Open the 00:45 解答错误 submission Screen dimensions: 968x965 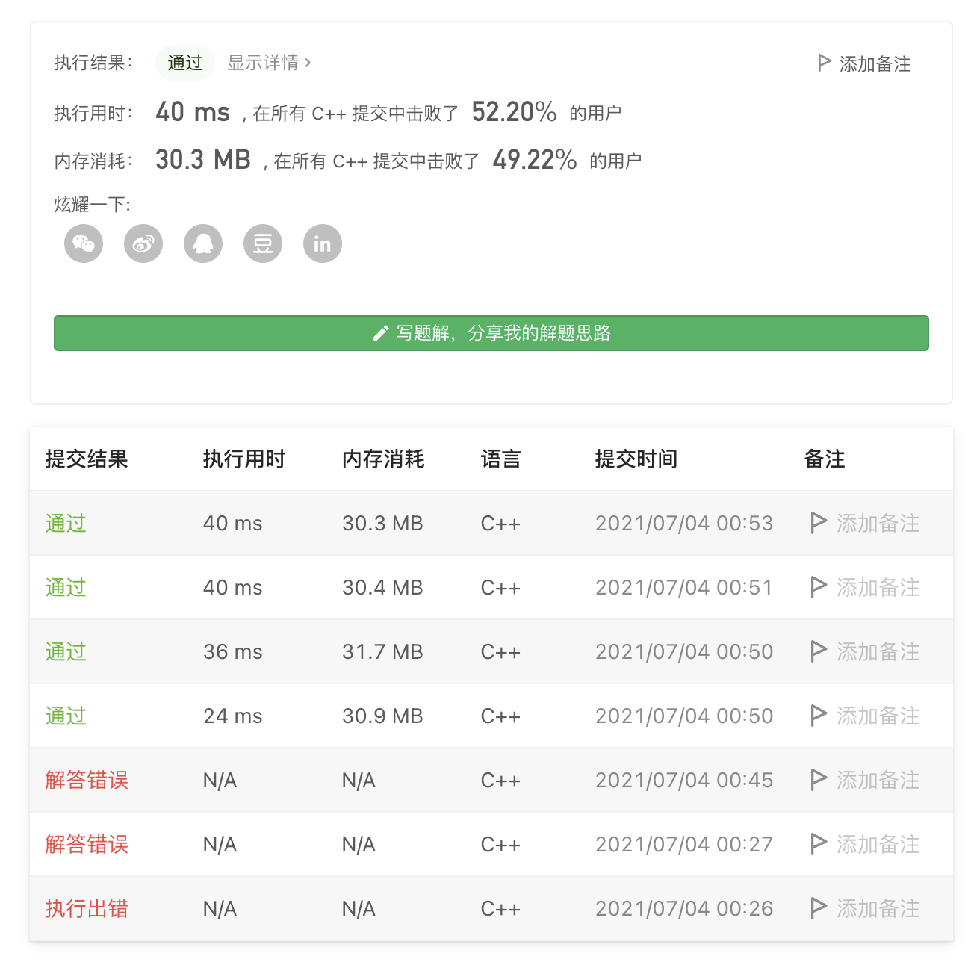click(x=87, y=780)
